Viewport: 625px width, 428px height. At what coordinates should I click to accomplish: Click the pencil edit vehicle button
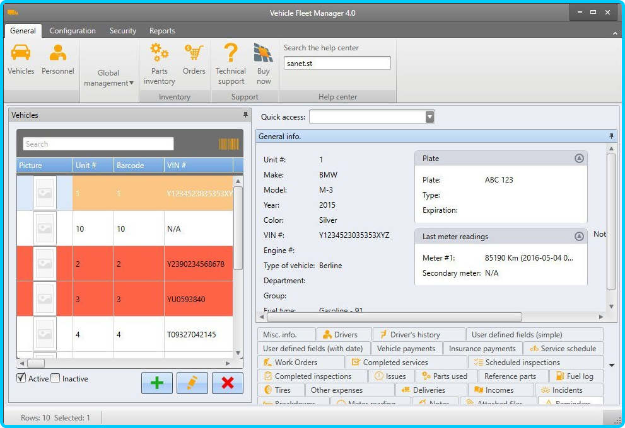[x=192, y=383]
